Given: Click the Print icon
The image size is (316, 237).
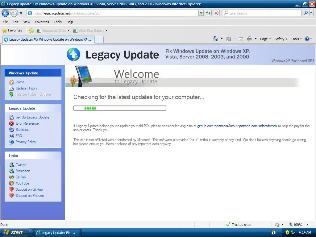Looking at the screenshot, I should coord(249,39).
